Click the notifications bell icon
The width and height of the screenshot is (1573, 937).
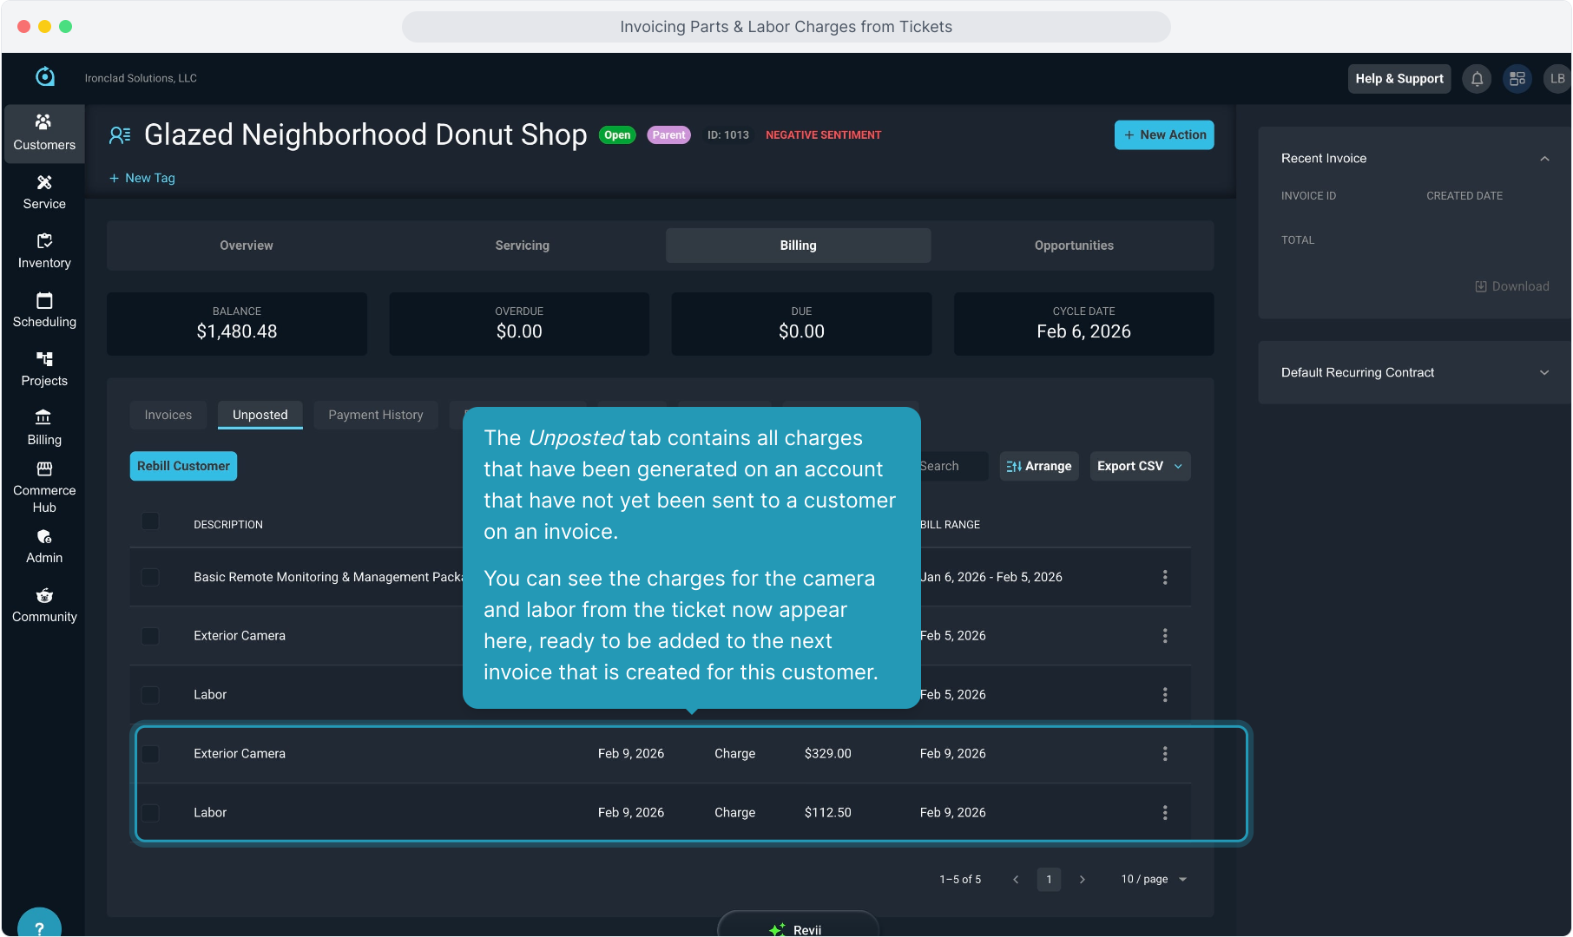point(1477,79)
